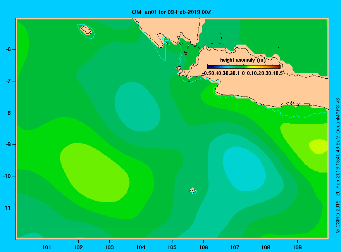Click the map title OM_an01 for 09-Feb-2019 00Z
Screen dimensions: 341x252
pos(171,12)
